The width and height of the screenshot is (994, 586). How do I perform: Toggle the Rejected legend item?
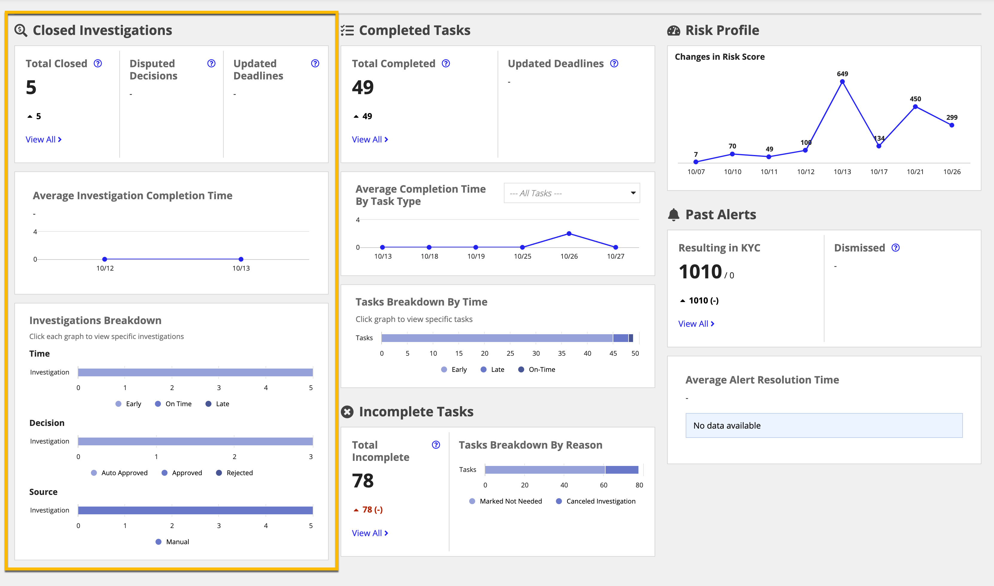coord(234,473)
